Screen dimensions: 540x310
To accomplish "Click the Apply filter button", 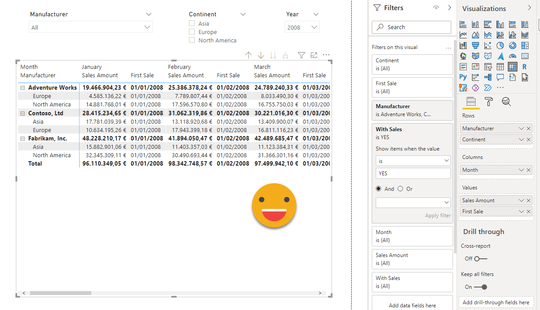I will (438, 215).
